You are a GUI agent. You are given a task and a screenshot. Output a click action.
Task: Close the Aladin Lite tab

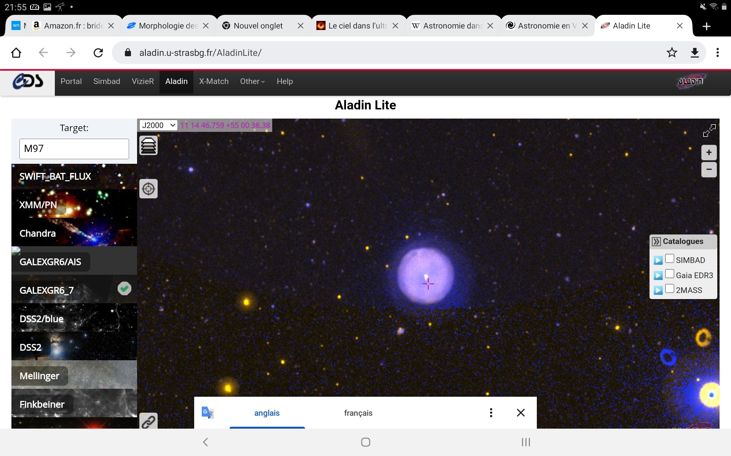(x=680, y=26)
